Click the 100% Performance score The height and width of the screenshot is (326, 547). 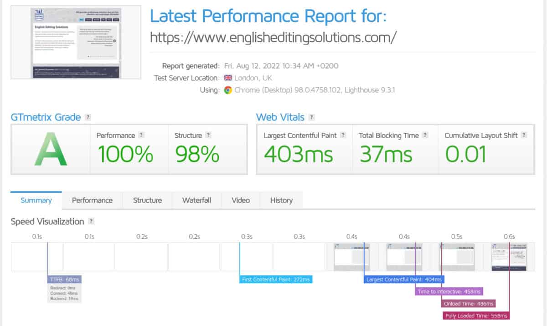coord(125,155)
